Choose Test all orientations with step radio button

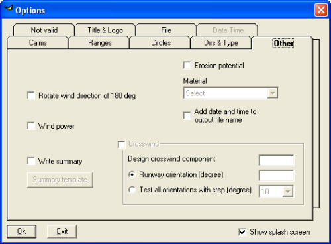coord(132,190)
